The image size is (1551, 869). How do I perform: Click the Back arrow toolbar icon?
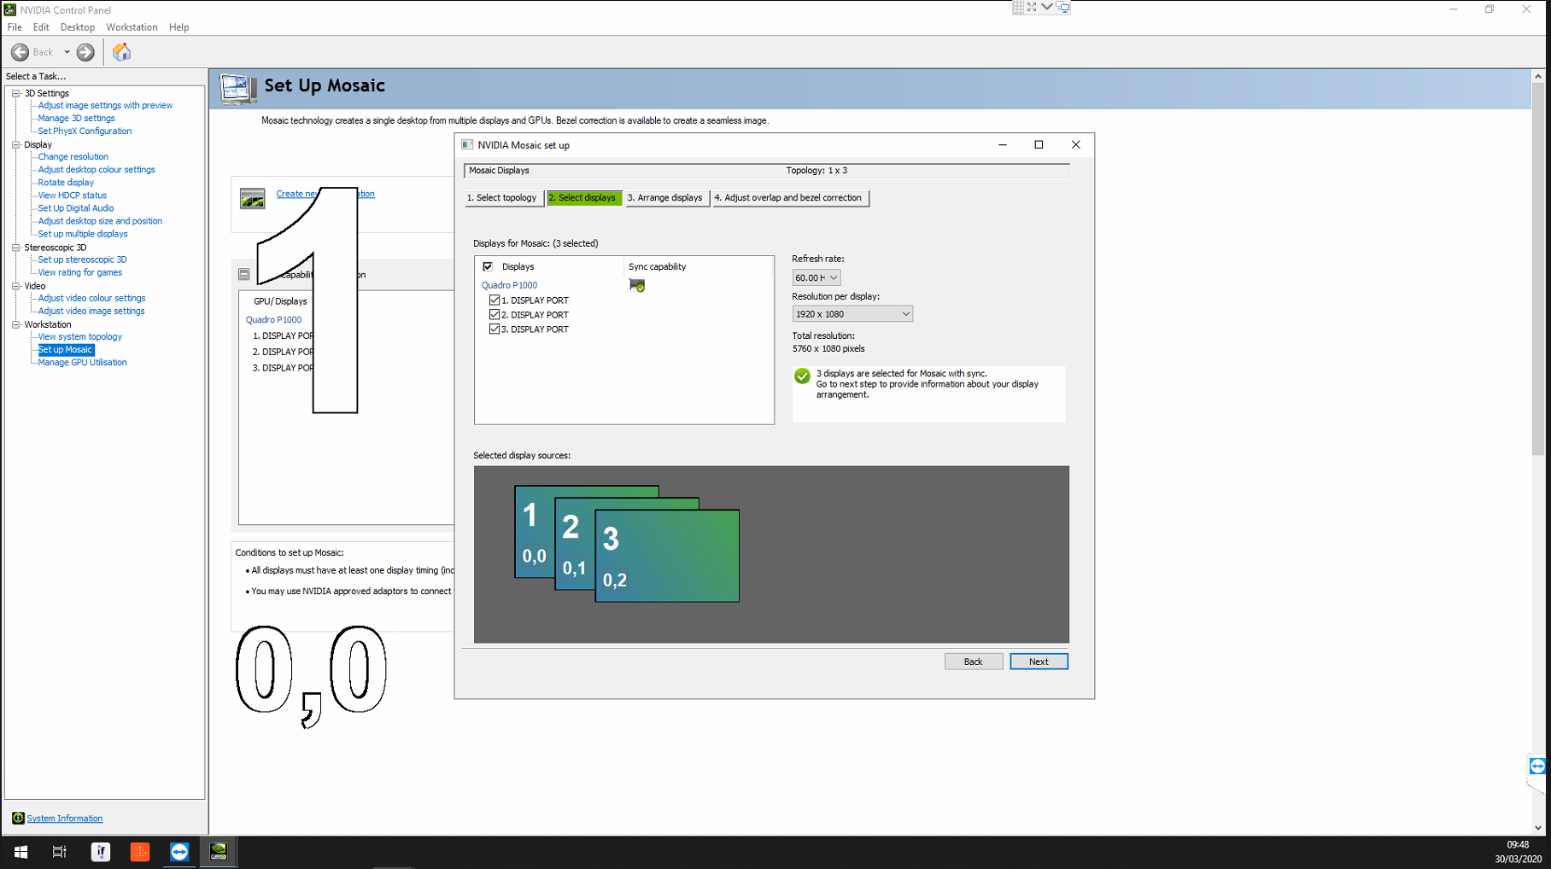[20, 52]
